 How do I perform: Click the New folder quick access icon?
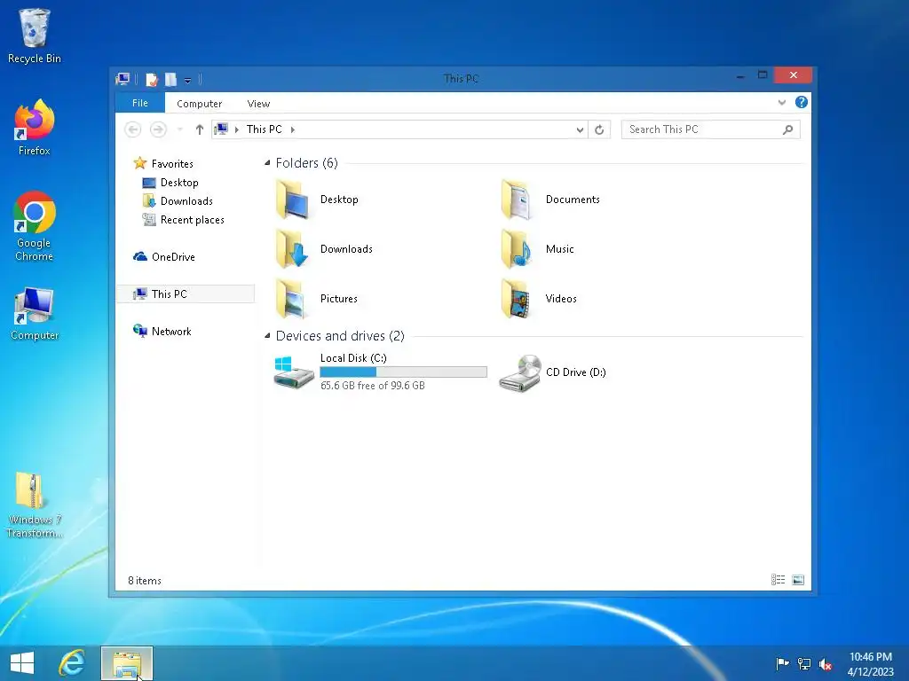pyautogui.click(x=170, y=79)
